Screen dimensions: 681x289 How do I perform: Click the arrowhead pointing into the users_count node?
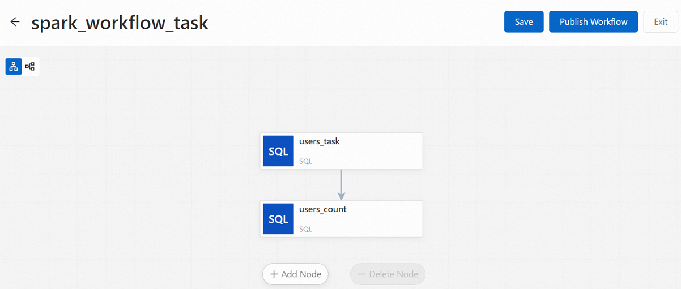(x=341, y=196)
